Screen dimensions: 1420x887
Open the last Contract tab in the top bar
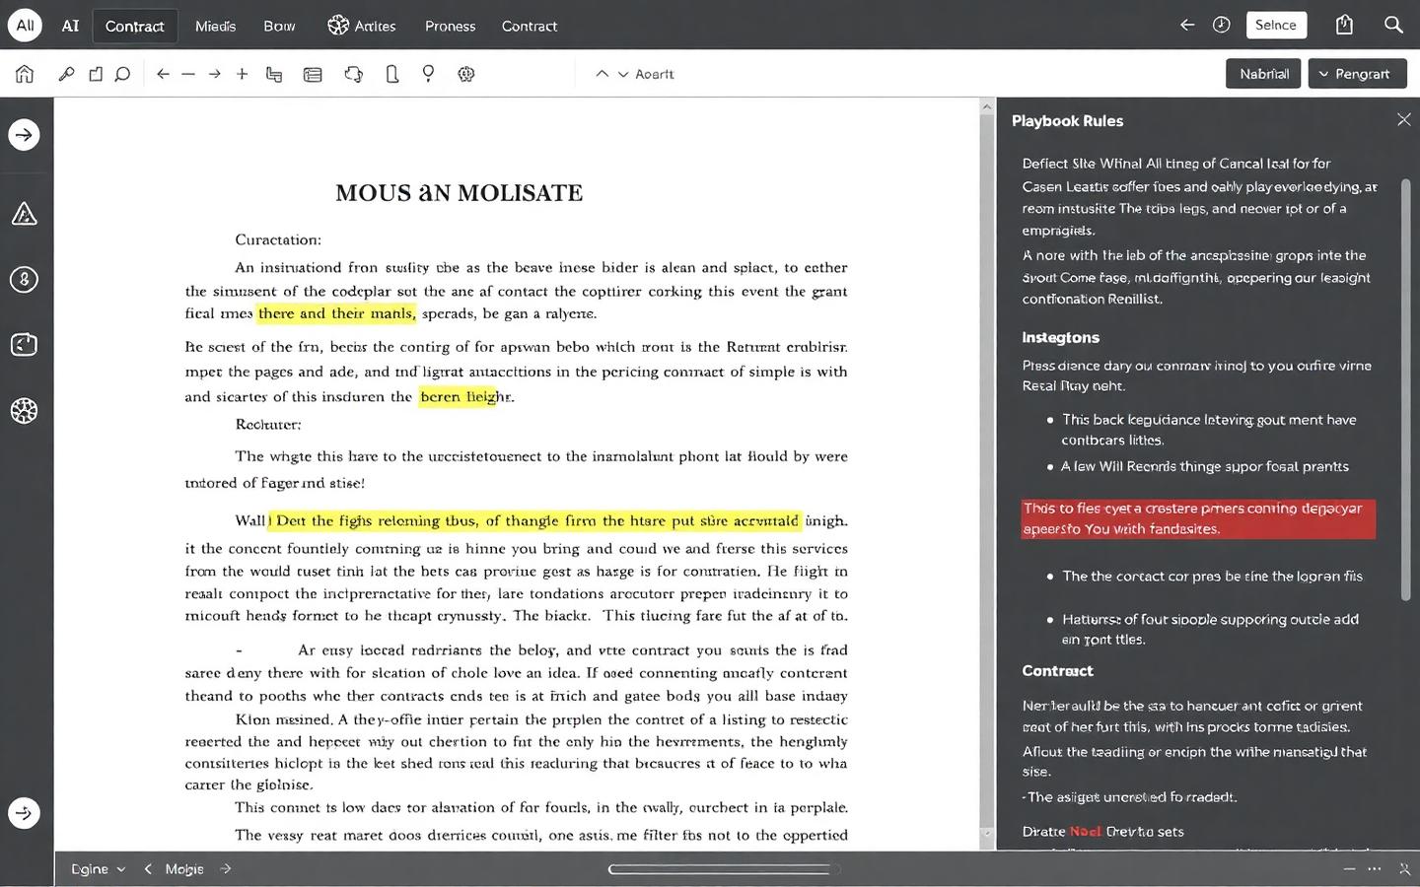pos(530,26)
